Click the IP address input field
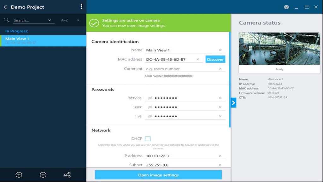 [x=181, y=156]
